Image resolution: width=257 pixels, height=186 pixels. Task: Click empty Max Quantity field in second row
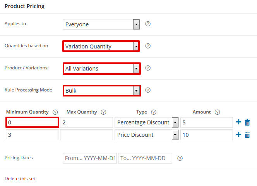[86, 135]
